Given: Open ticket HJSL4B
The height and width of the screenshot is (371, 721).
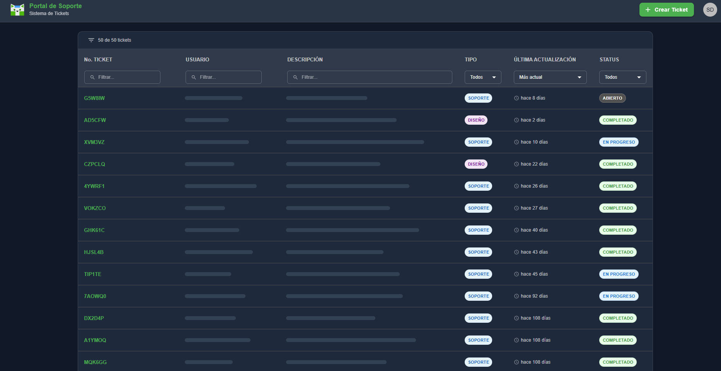Looking at the screenshot, I should tap(94, 252).
